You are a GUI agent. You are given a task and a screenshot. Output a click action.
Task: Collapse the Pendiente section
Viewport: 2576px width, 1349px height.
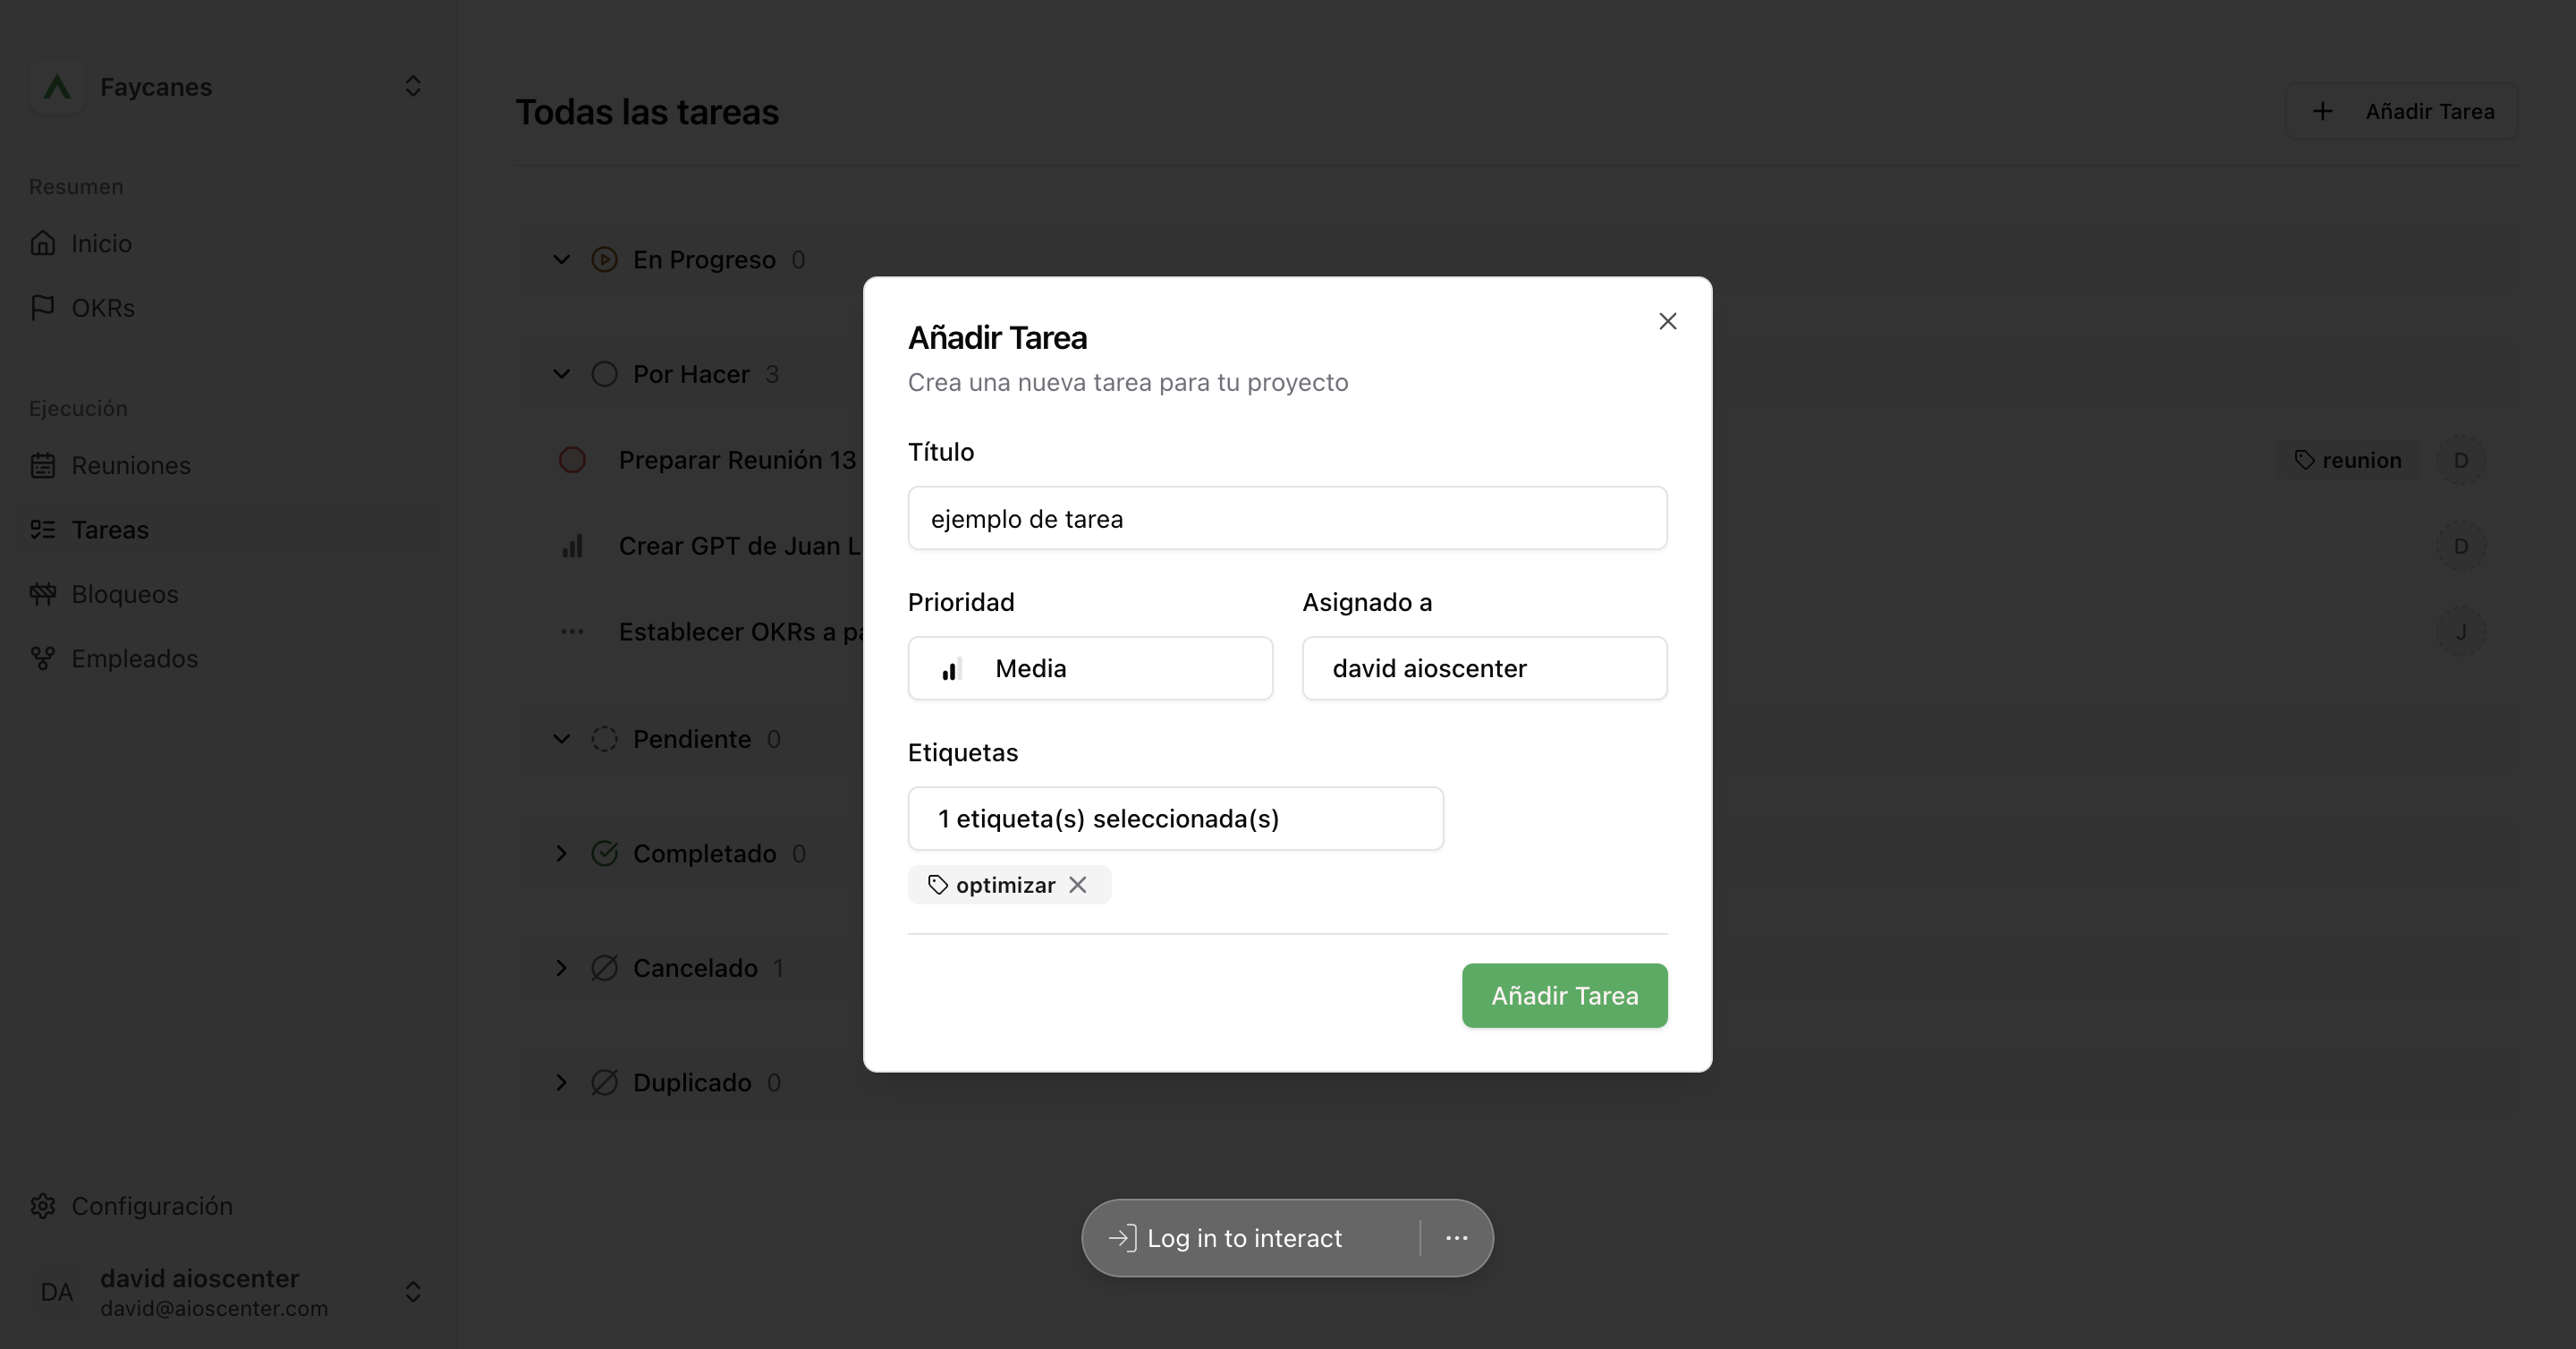tap(562, 739)
